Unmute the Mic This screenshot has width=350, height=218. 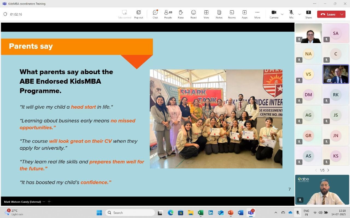click(x=291, y=14)
